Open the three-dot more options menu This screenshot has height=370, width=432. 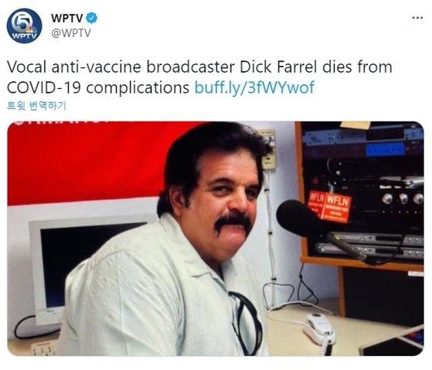[417, 18]
